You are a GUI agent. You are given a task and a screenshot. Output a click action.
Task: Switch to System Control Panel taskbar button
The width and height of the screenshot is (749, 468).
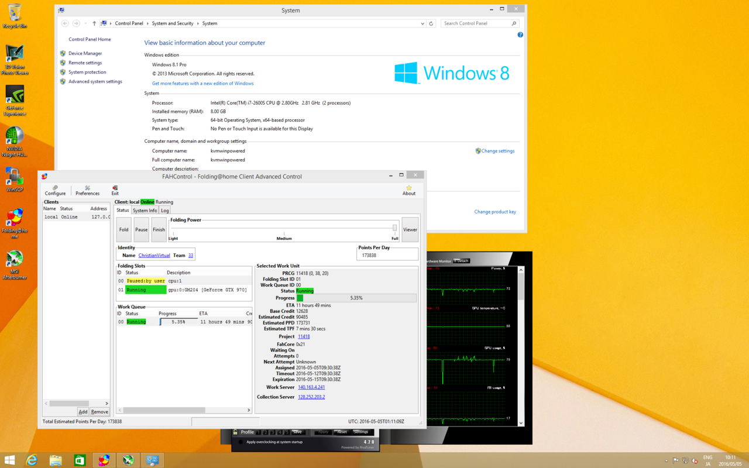(x=152, y=460)
